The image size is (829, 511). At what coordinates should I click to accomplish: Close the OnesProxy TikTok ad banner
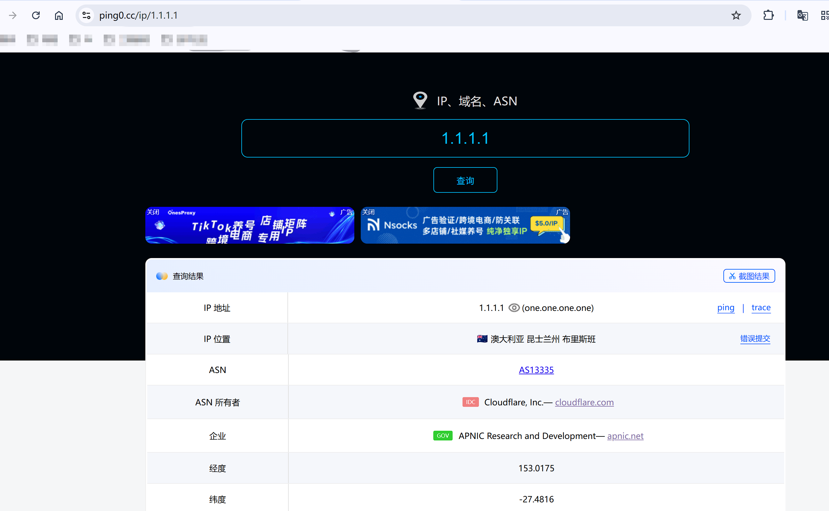[153, 212]
